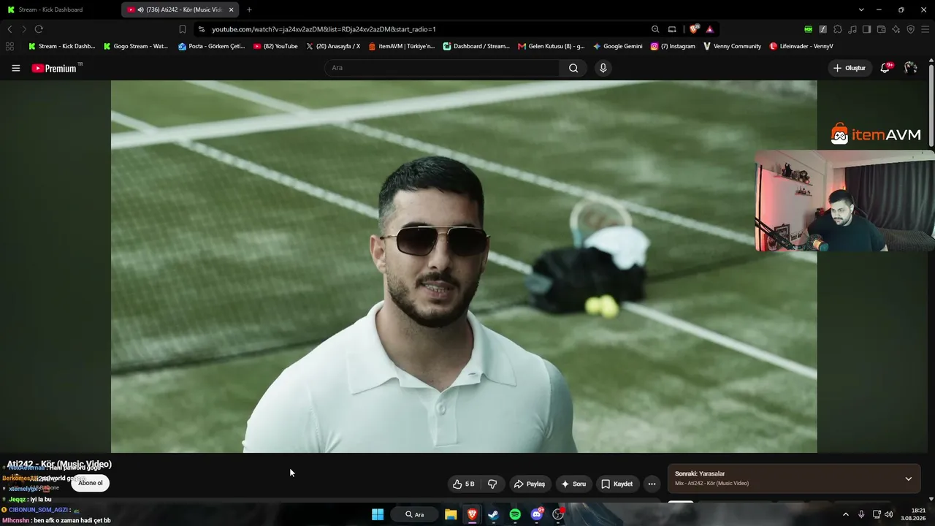Click the zoom magnifier icon in address bar
Image resolution: width=935 pixels, height=526 pixels.
coord(655,29)
